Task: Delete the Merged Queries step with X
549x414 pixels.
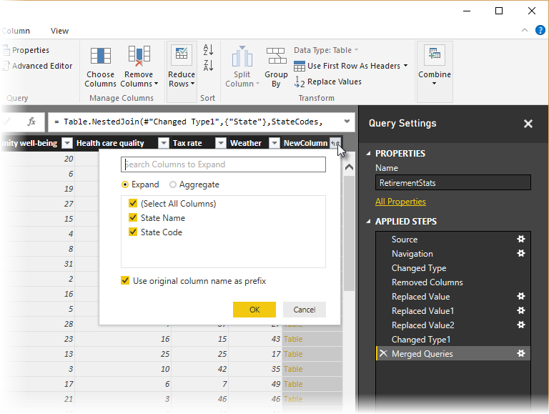Action: click(383, 353)
